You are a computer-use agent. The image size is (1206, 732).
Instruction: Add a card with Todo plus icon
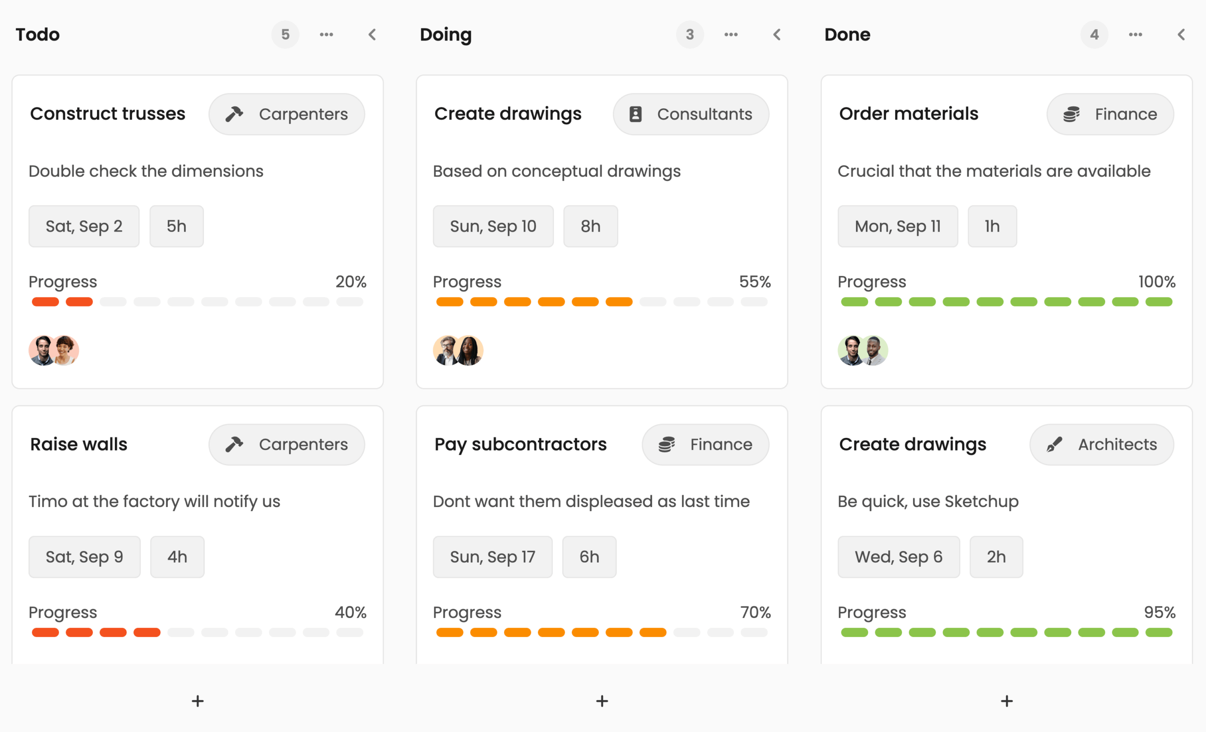[x=197, y=701]
